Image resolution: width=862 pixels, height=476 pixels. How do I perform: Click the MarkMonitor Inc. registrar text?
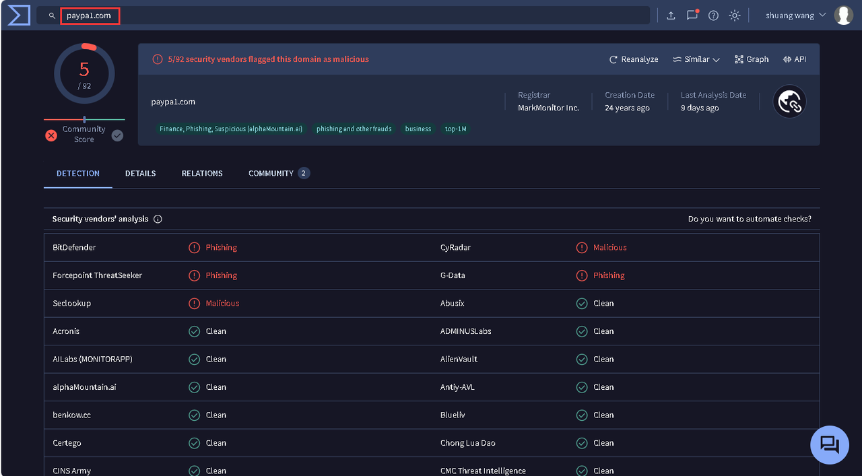(548, 108)
